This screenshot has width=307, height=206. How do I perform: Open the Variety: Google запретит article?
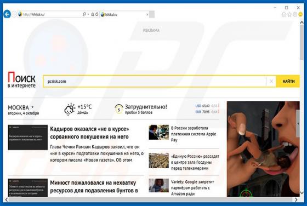pos(192,188)
